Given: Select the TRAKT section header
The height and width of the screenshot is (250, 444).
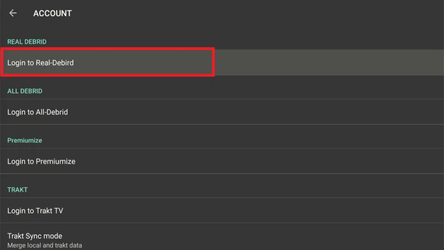Looking at the screenshot, I should pyautogui.click(x=17, y=190).
